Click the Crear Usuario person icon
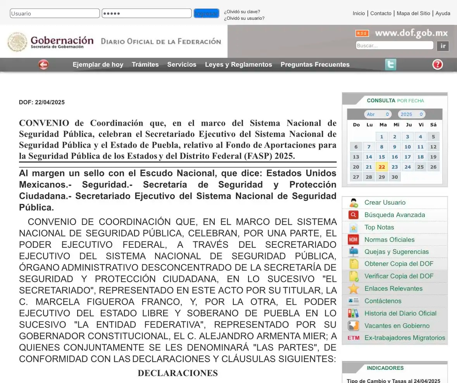Screen dimensions: 457x383 coord(354,203)
